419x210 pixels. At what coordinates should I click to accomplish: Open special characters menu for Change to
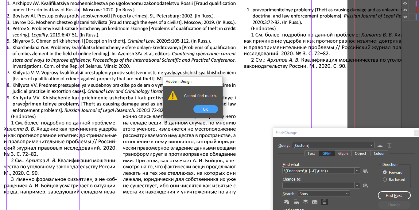point(365,185)
